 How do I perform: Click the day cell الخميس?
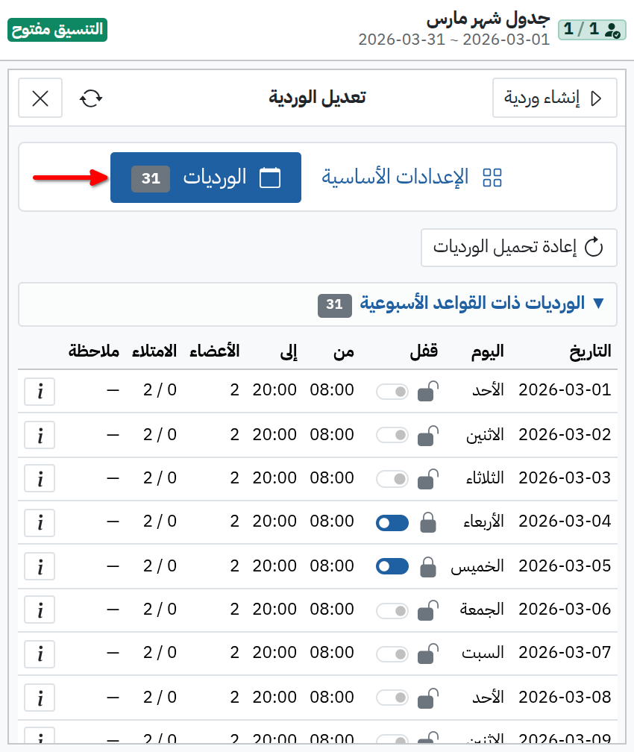click(477, 566)
